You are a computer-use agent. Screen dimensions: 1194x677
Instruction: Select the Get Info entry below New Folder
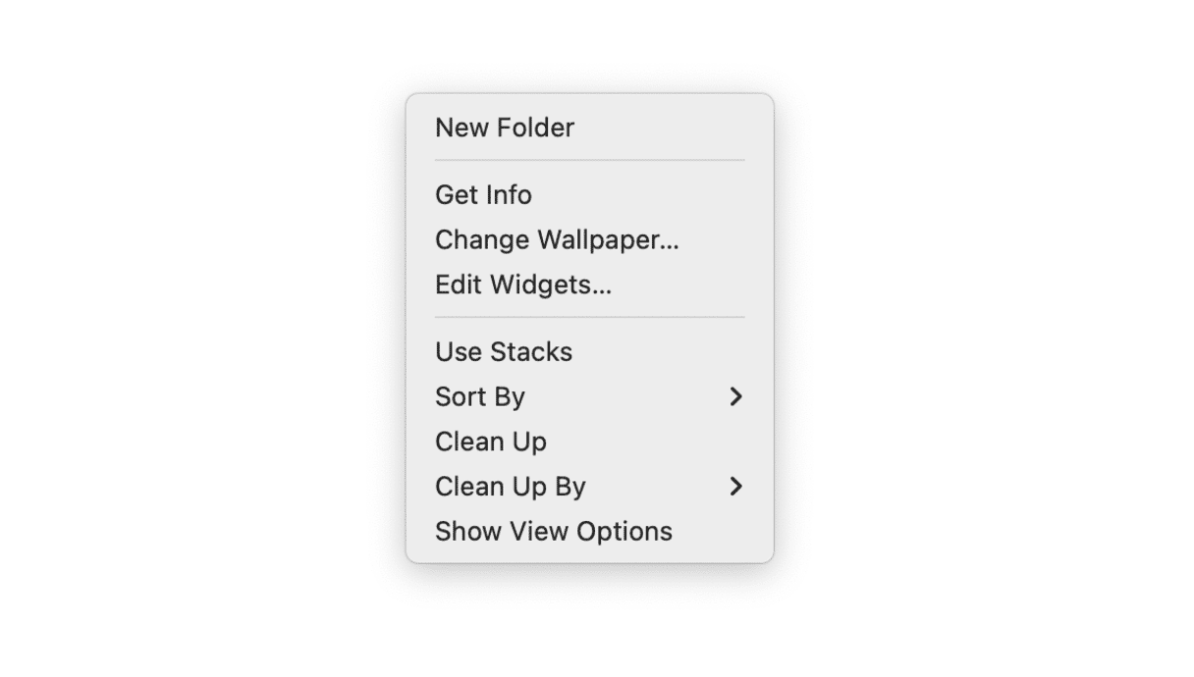pyautogui.click(x=483, y=194)
